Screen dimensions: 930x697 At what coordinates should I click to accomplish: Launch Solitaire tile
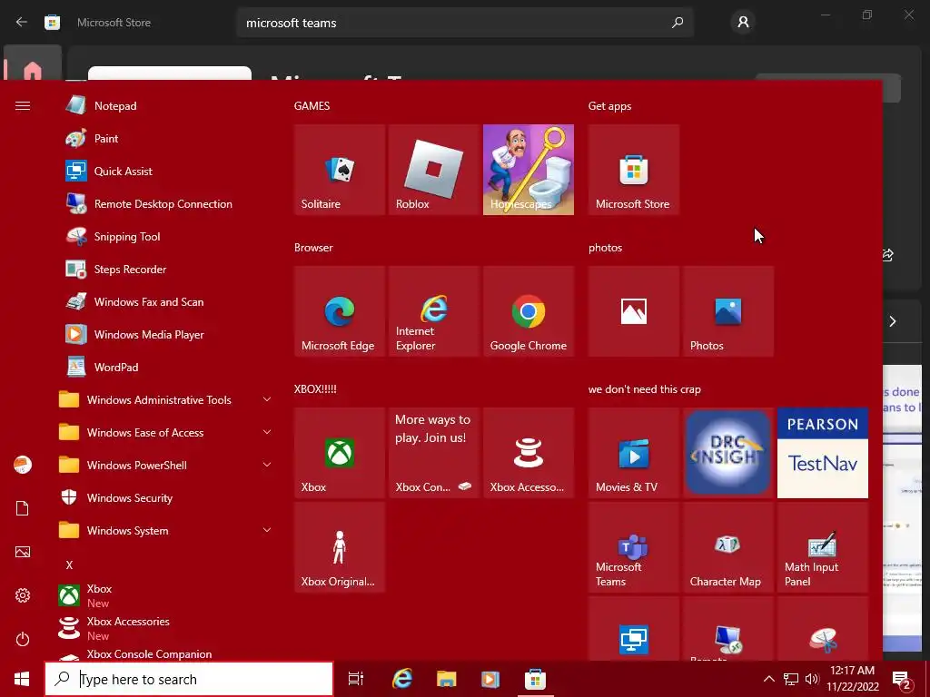pyautogui.click(x=340, y=170)
